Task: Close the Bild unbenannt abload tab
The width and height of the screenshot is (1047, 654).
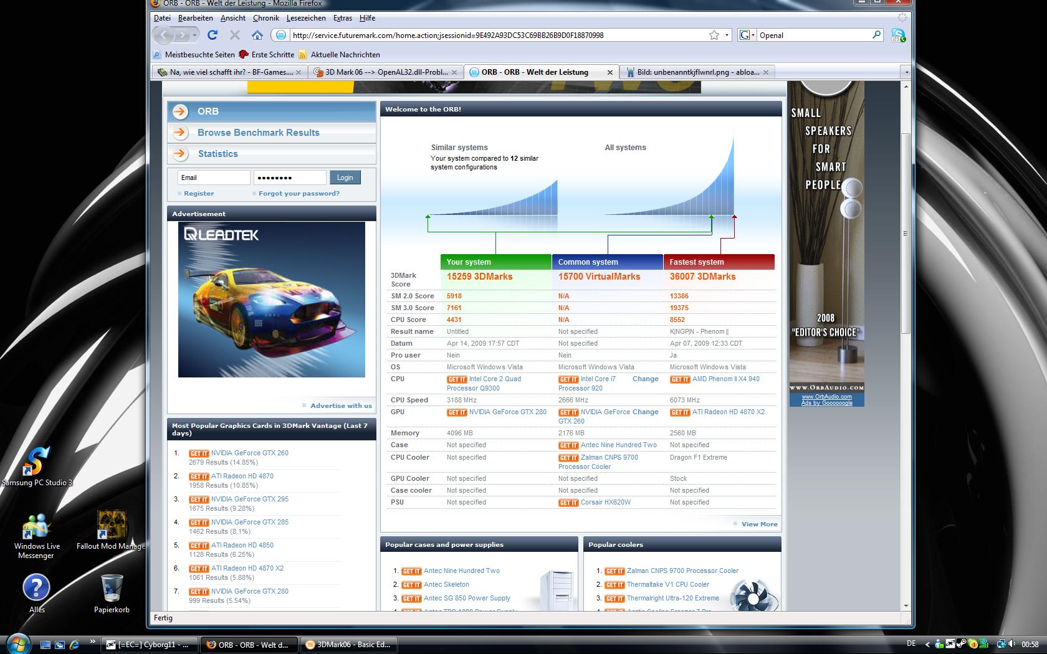Action: [x=766, y=72]
